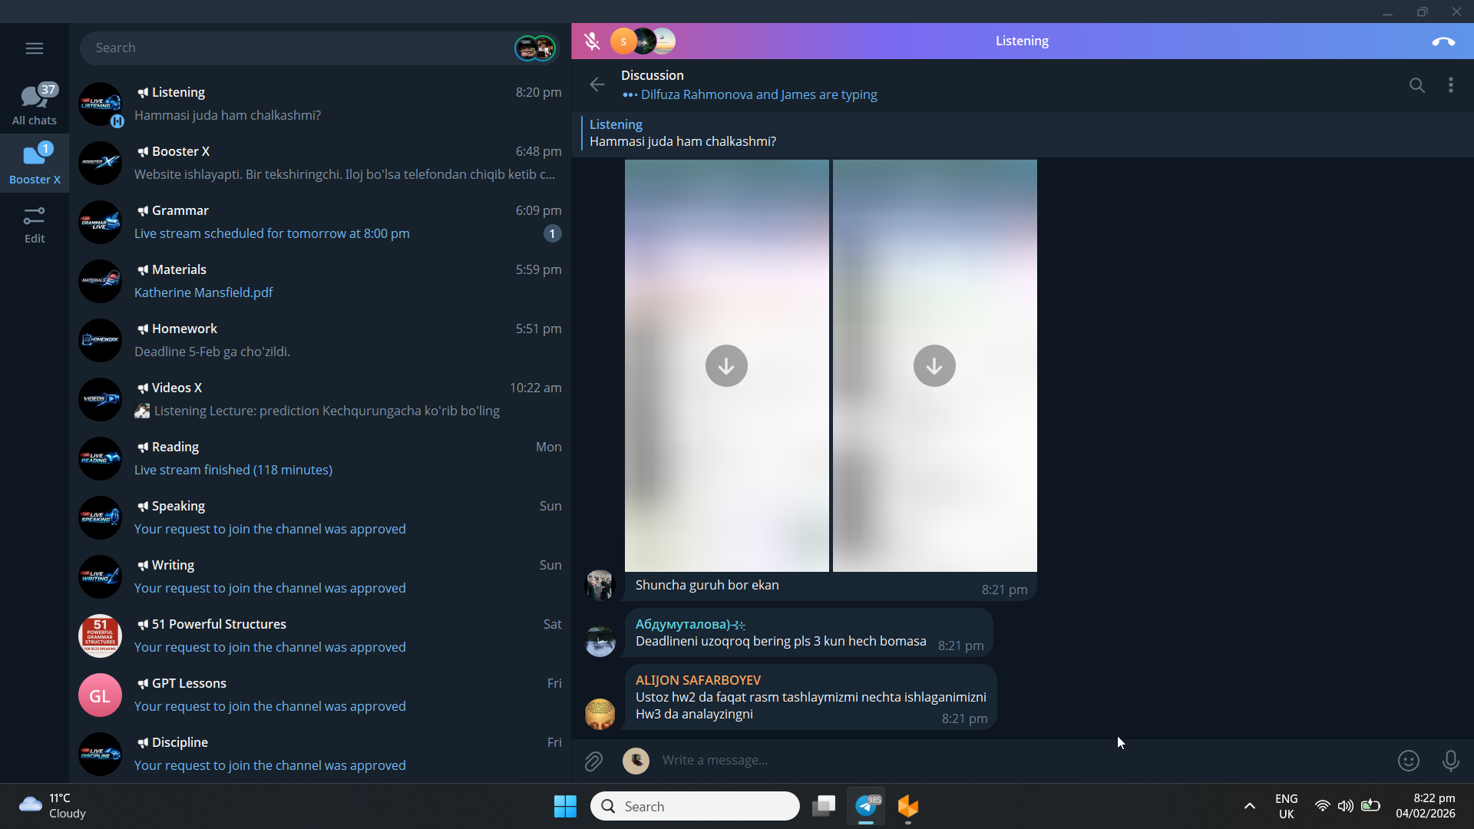Open the three-dot chat options menu
The height and width of the screenshot is (829, 1474).
coord(1450,85)
